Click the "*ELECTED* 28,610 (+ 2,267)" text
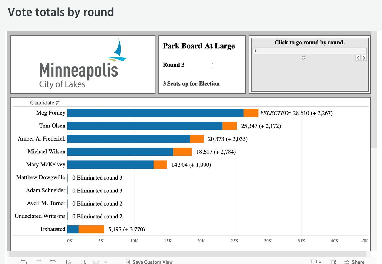The height and width of the screenshot is (264, 382). [x=296, y=113]
